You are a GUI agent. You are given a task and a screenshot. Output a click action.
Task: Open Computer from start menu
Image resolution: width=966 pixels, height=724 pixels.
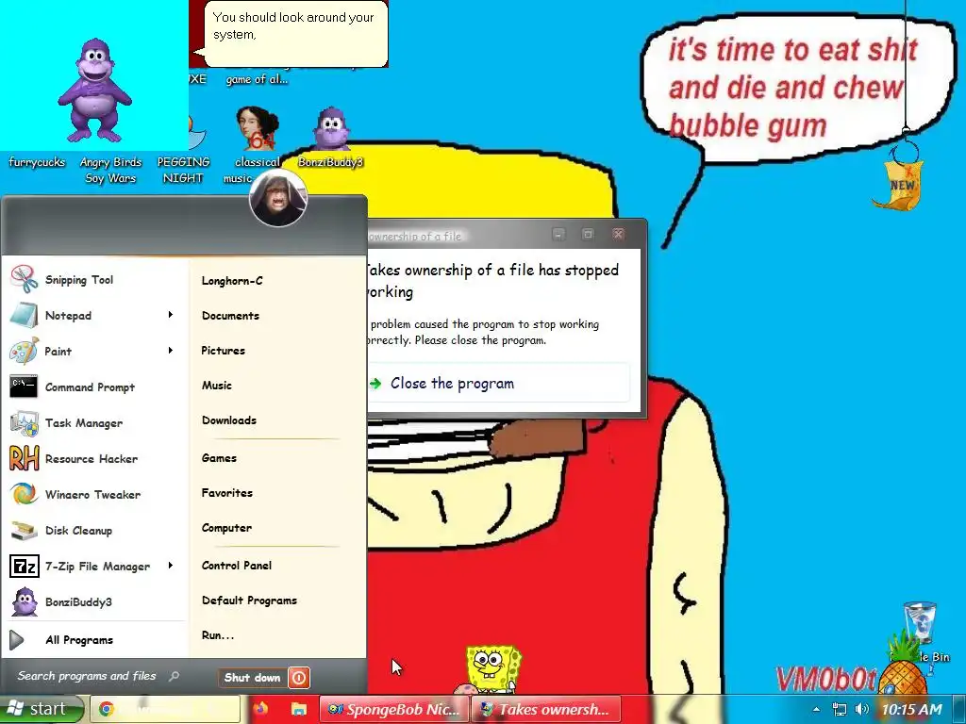coord(226,528)
